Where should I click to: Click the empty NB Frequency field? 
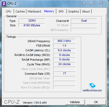coord(84,30)
